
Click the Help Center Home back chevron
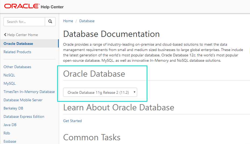pos(5,35)
